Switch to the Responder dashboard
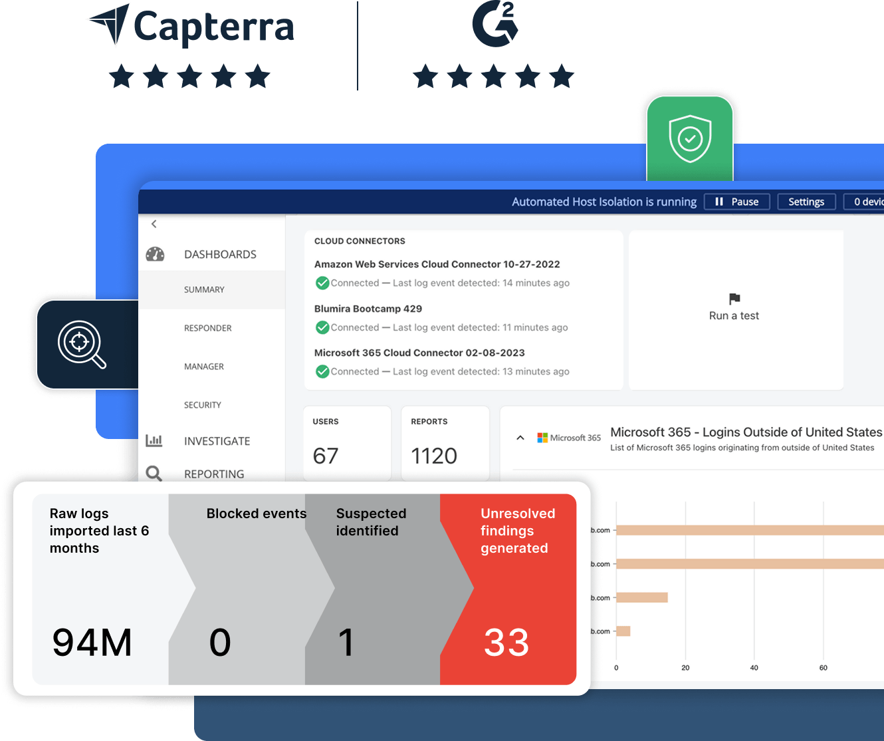The width and height of the screenshot is (884, 741). [207, 328]
